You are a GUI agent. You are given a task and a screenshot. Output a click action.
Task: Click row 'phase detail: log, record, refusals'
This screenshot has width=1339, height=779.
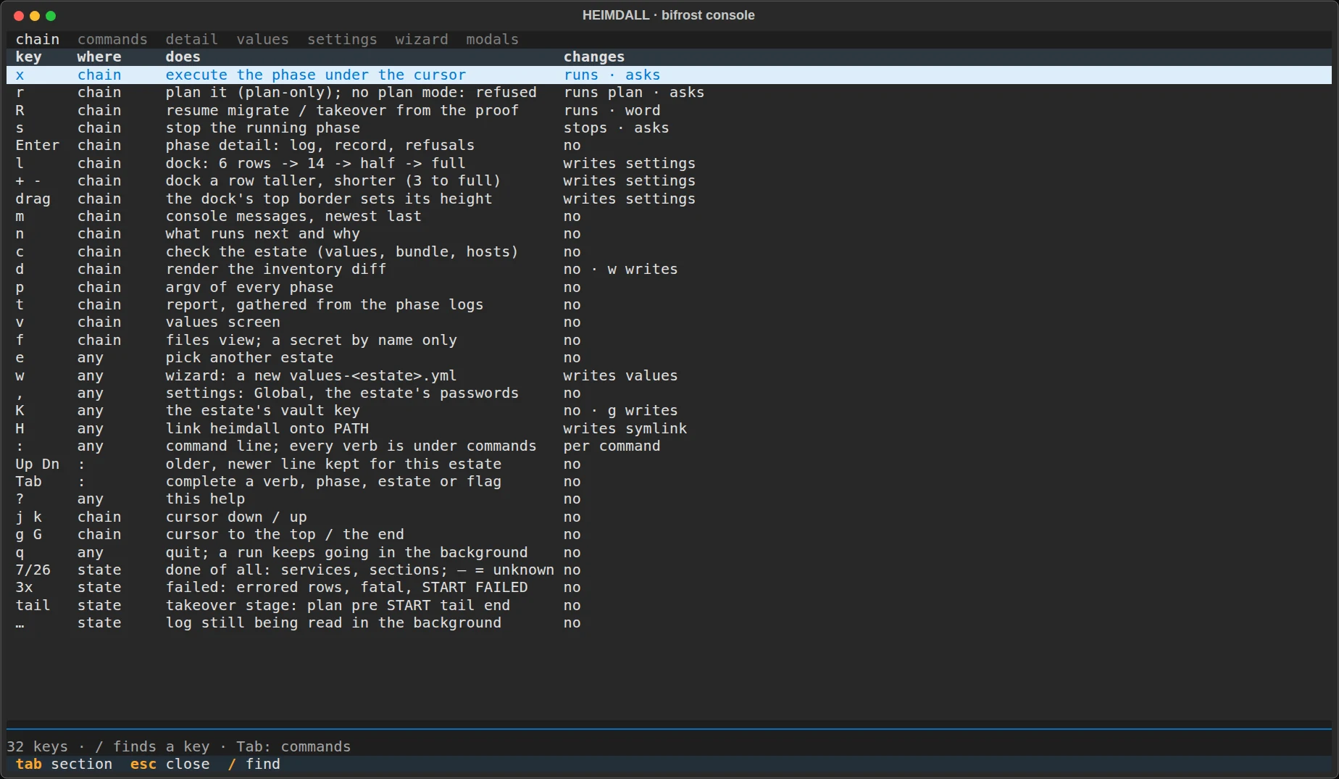pyautogui.click(x=669, y=145)
